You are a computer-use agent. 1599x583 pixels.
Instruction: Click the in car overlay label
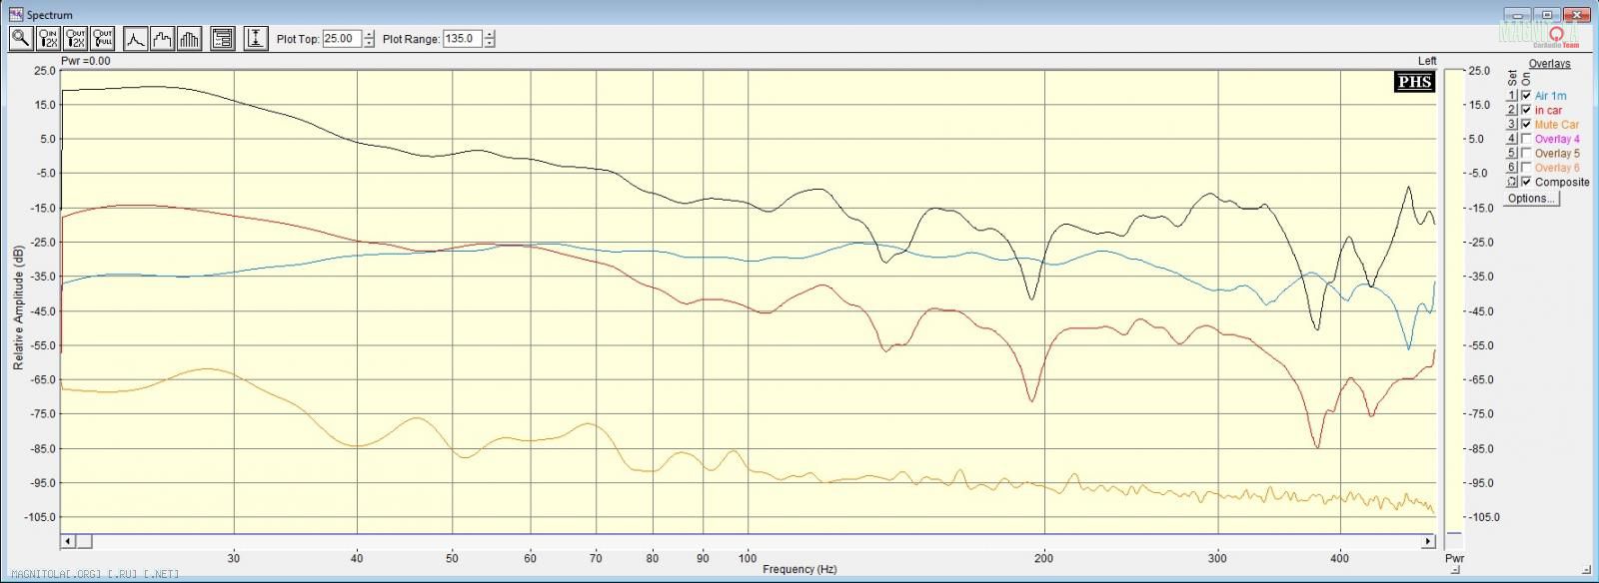tap(1548, 111)
